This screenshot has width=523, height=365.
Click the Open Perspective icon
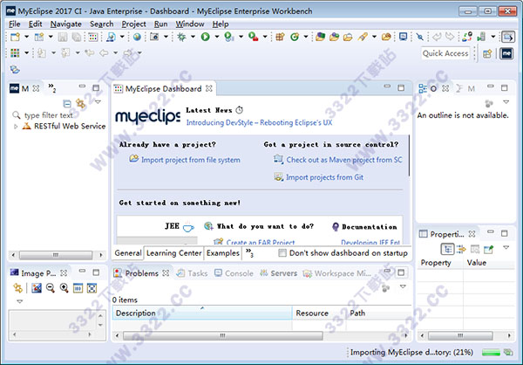[487, 53]
